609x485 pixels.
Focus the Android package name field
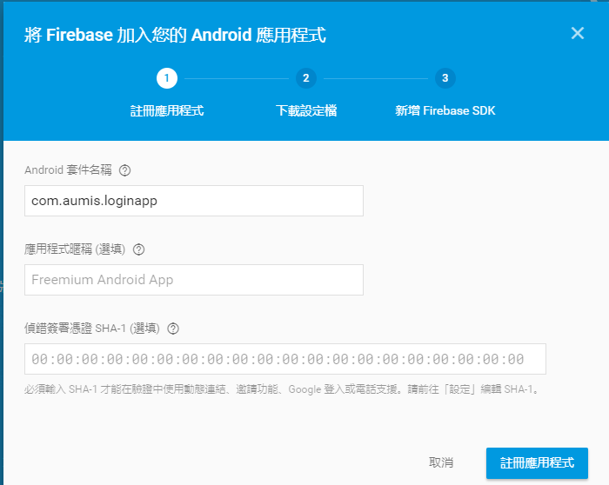[194, 201]
